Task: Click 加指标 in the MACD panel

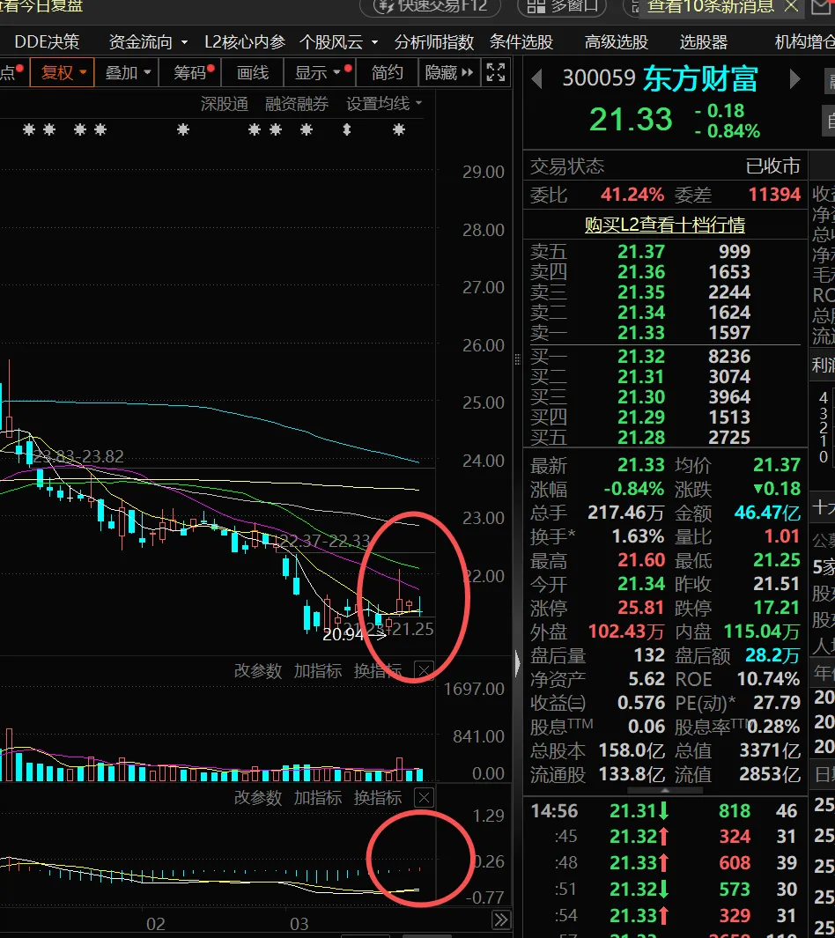Action: (x=318, y=797)
